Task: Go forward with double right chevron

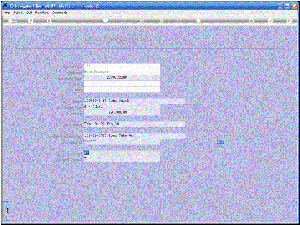Action: tap(161, 21)
